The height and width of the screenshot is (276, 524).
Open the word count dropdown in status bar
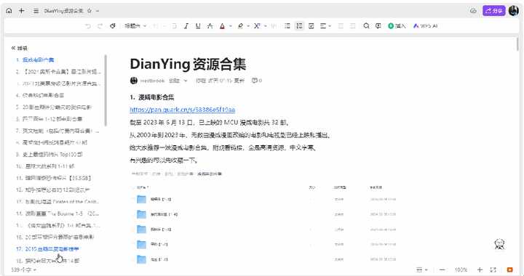pos(24,269)
